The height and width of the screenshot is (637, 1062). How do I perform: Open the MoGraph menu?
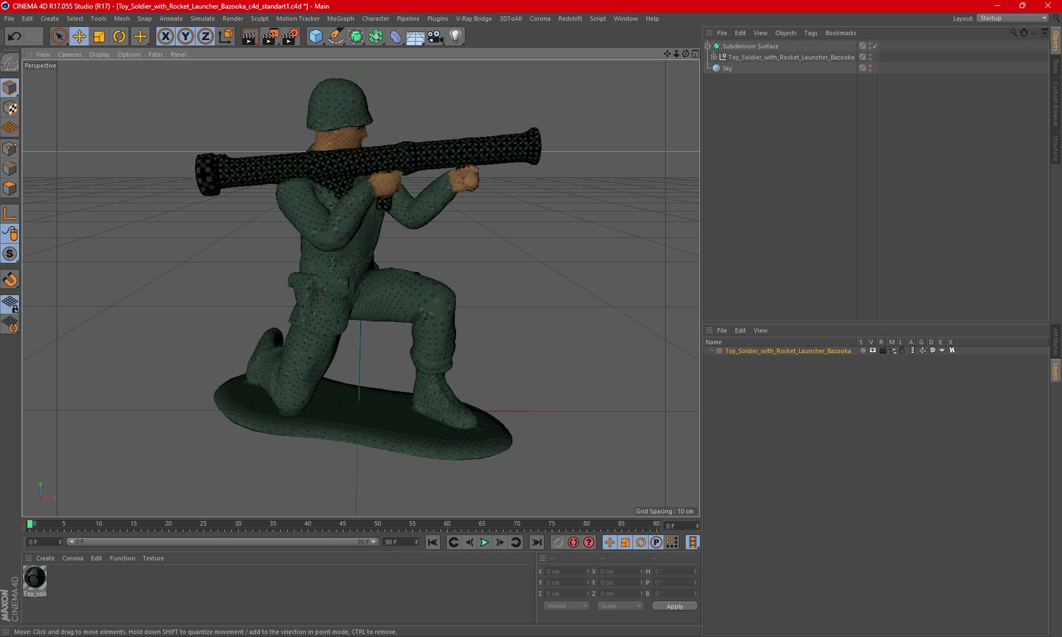340,18
